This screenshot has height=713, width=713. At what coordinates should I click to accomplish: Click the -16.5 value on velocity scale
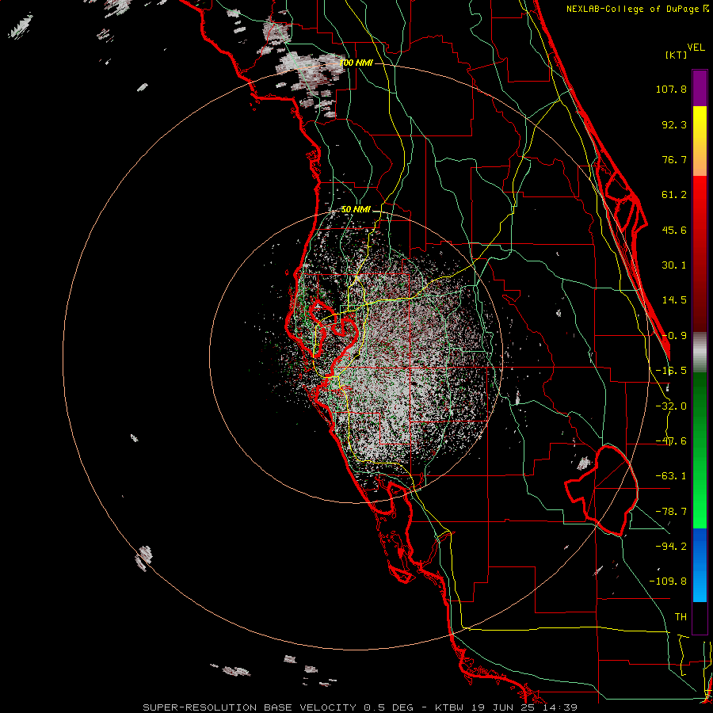click(671, 371)
